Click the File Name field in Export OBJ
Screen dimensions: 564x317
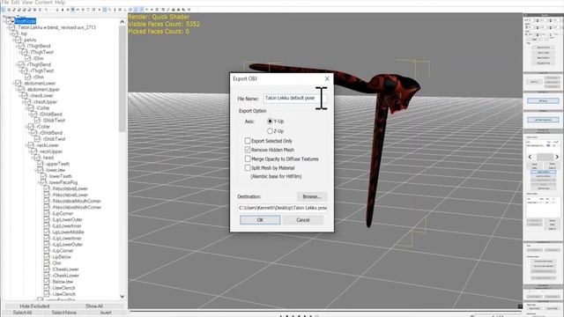pyautogui.click(x=295, y=98)
